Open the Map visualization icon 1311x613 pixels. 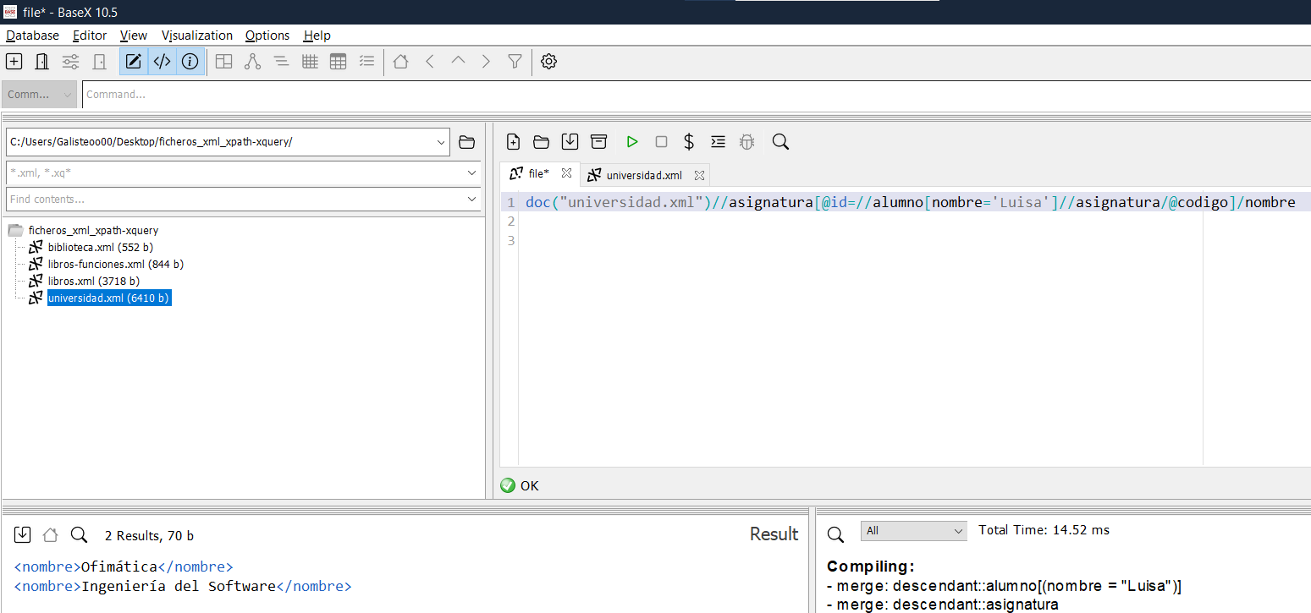click(x=223, y=61)
